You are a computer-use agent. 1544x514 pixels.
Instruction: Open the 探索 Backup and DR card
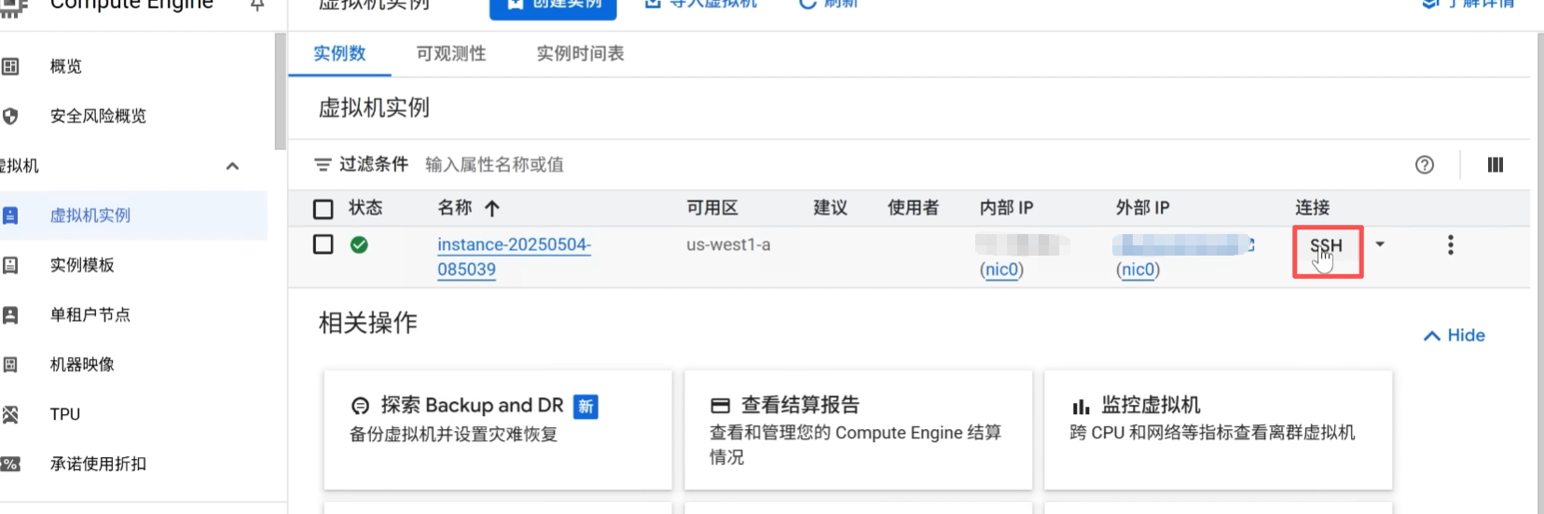[x=498, y=430]
